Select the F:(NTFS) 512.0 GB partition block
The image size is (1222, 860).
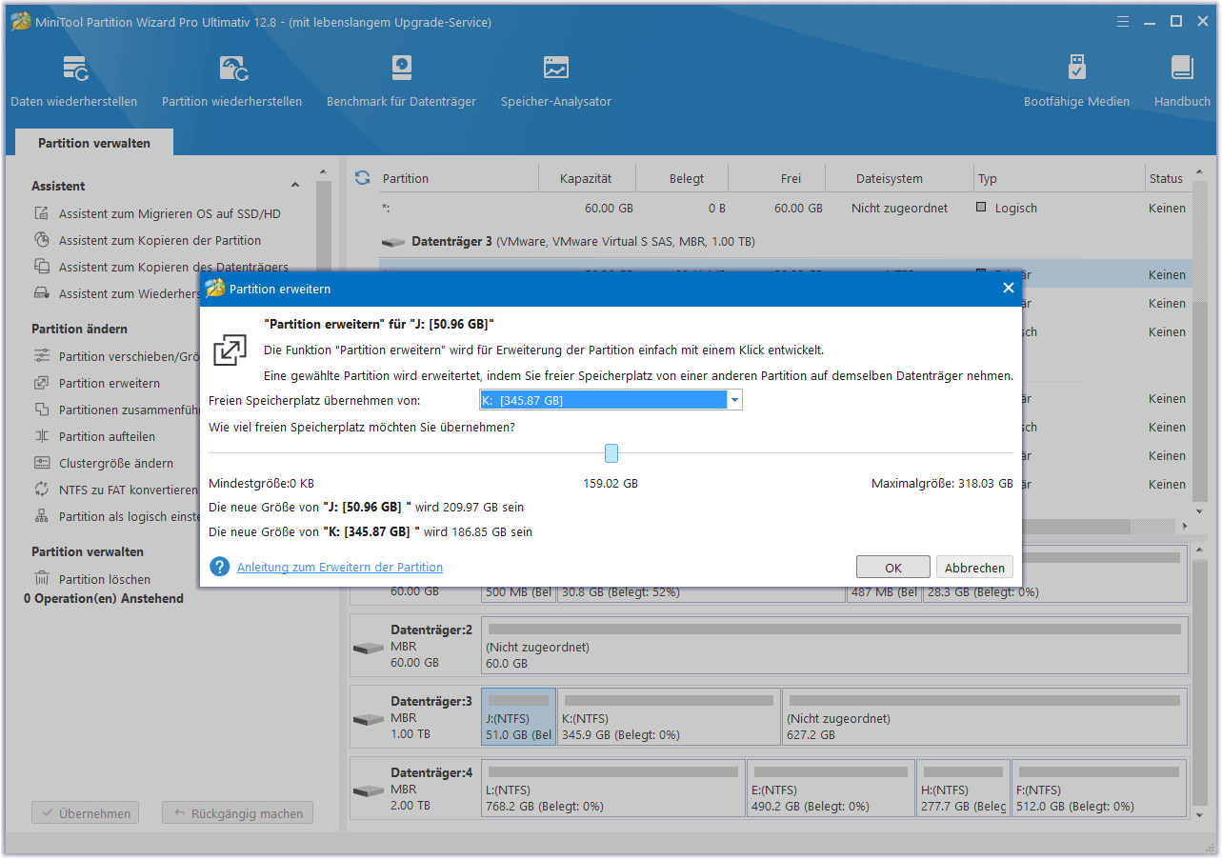1099,789
